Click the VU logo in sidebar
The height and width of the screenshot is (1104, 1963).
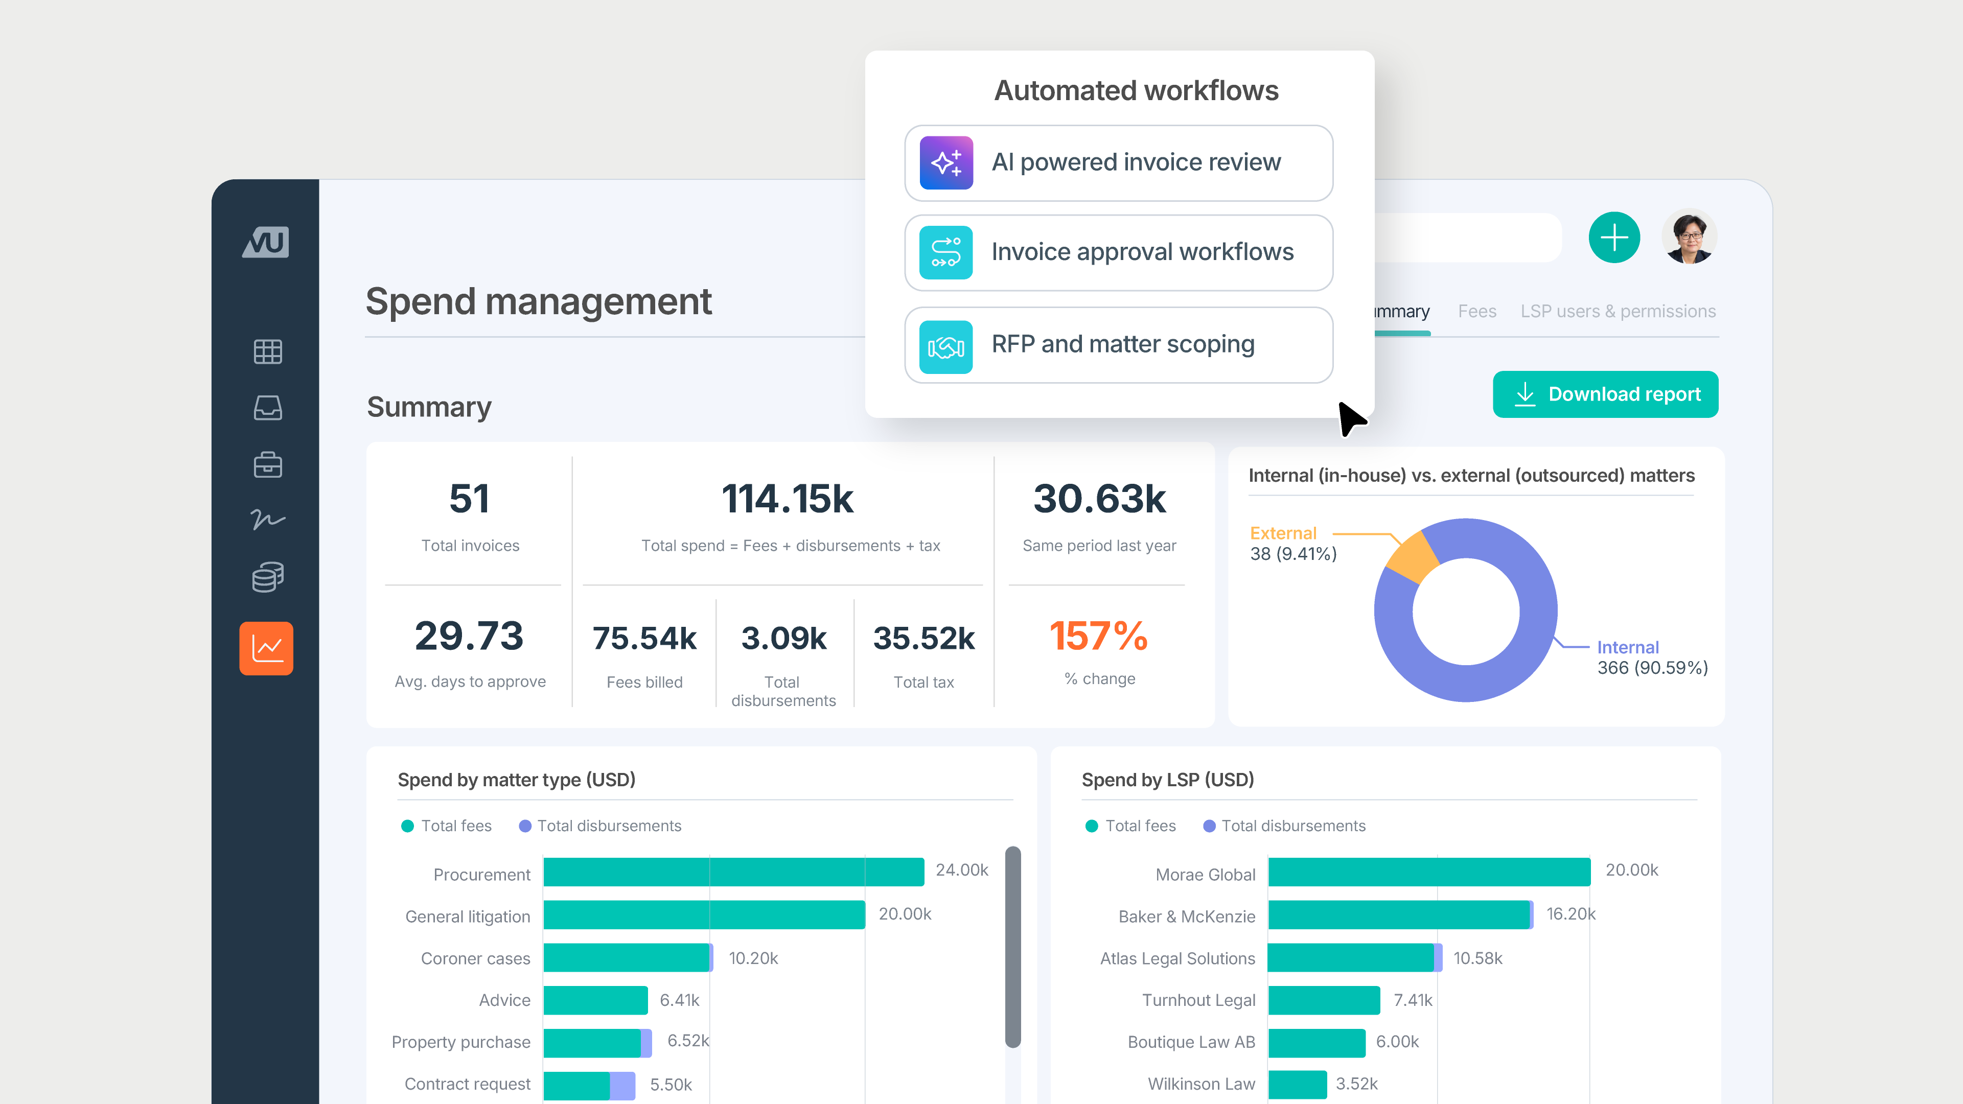pyautogui.click(x=265, y=242)
